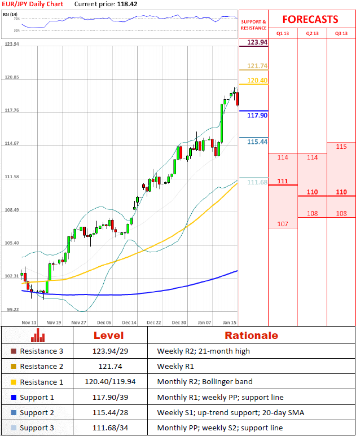Click the Rationale column header

[x=252, y=336]
